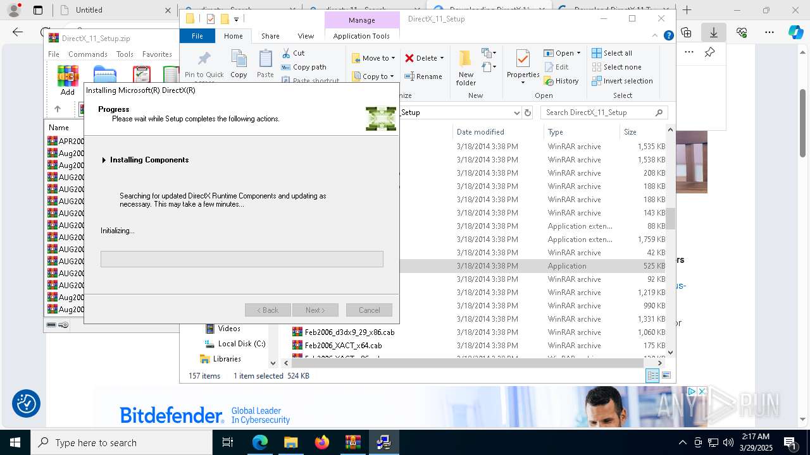810x455 pixels.
Task: Open the Tools menu in WinRAR
Action: [125, 54]
